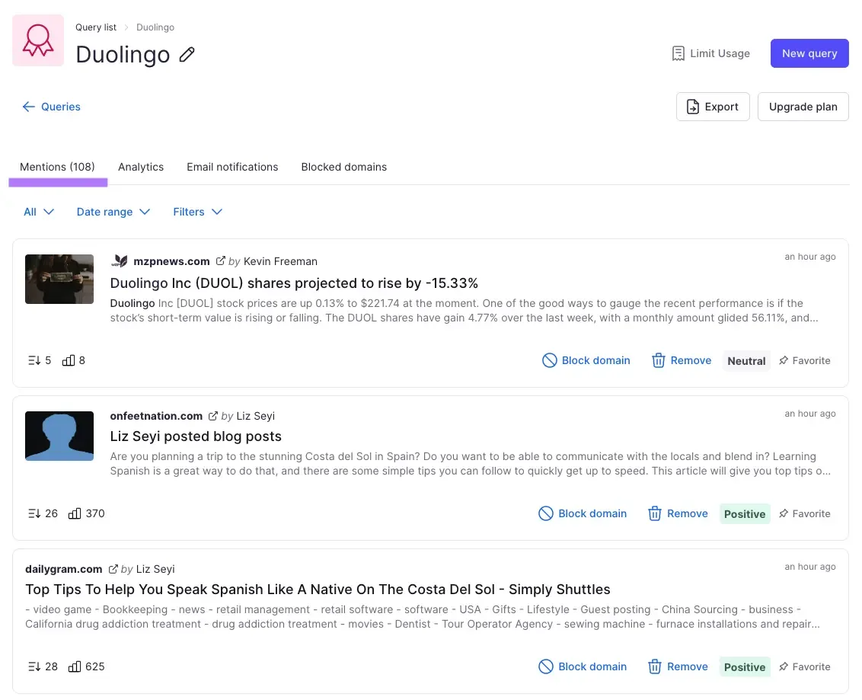Block domain for the onfeetnation.com mention
Screen dimensions: 862x700
coord(583,513)
